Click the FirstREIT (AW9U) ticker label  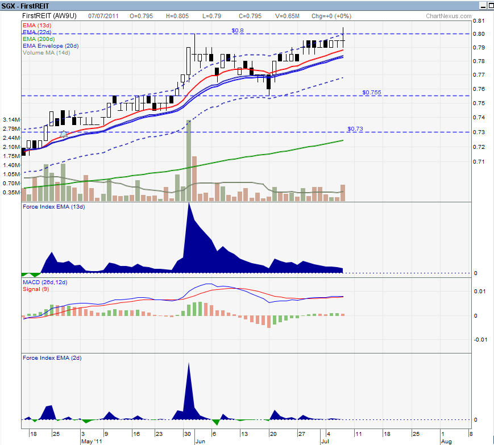[x=49, y=16]
